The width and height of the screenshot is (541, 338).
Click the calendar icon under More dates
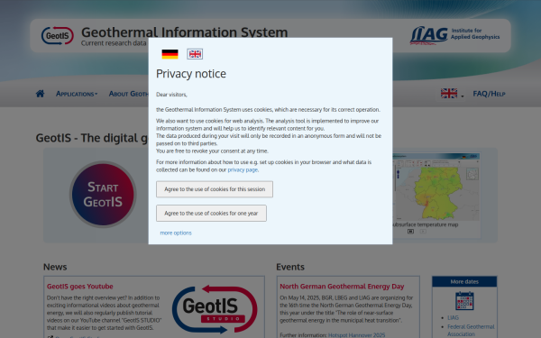464,301
